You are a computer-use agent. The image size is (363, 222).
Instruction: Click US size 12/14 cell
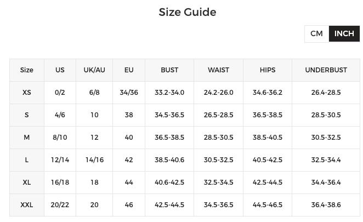60,160
